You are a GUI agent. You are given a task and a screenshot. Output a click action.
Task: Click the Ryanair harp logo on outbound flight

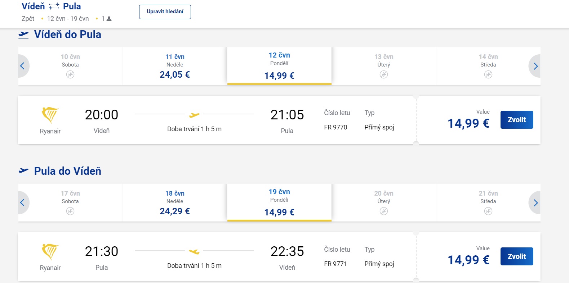[50, 115]
